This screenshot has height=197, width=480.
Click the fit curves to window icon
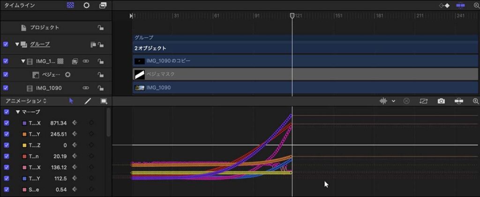click(x=458, y=101)
